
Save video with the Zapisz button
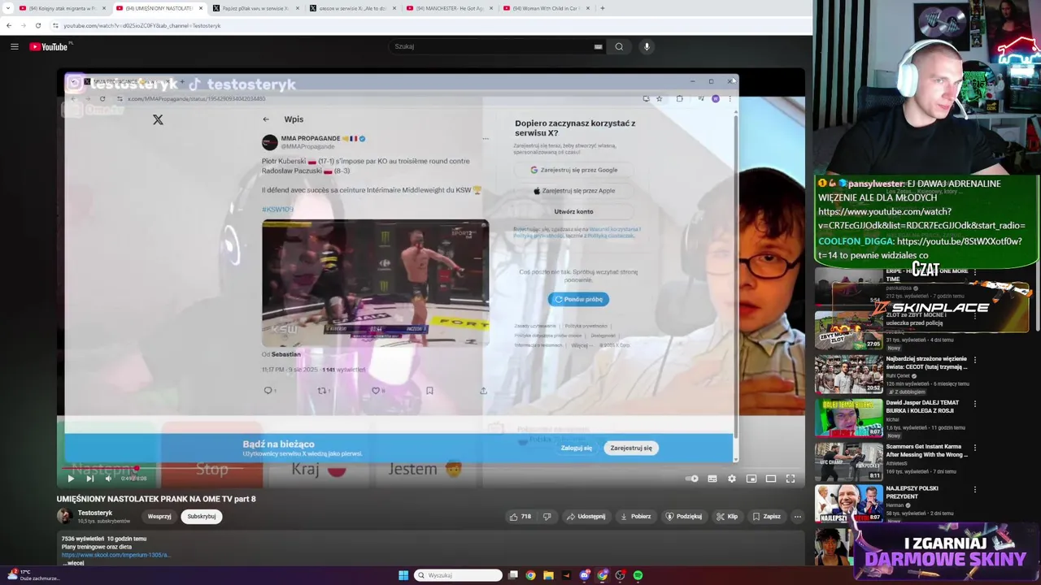click(x=766, y=516)
